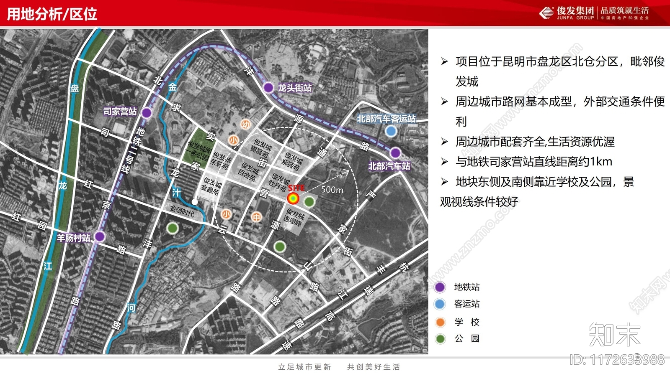Click the orange 中 middle school marker
Image resolution: width=670 pixels, height=376 pixels.
[256, 217]
